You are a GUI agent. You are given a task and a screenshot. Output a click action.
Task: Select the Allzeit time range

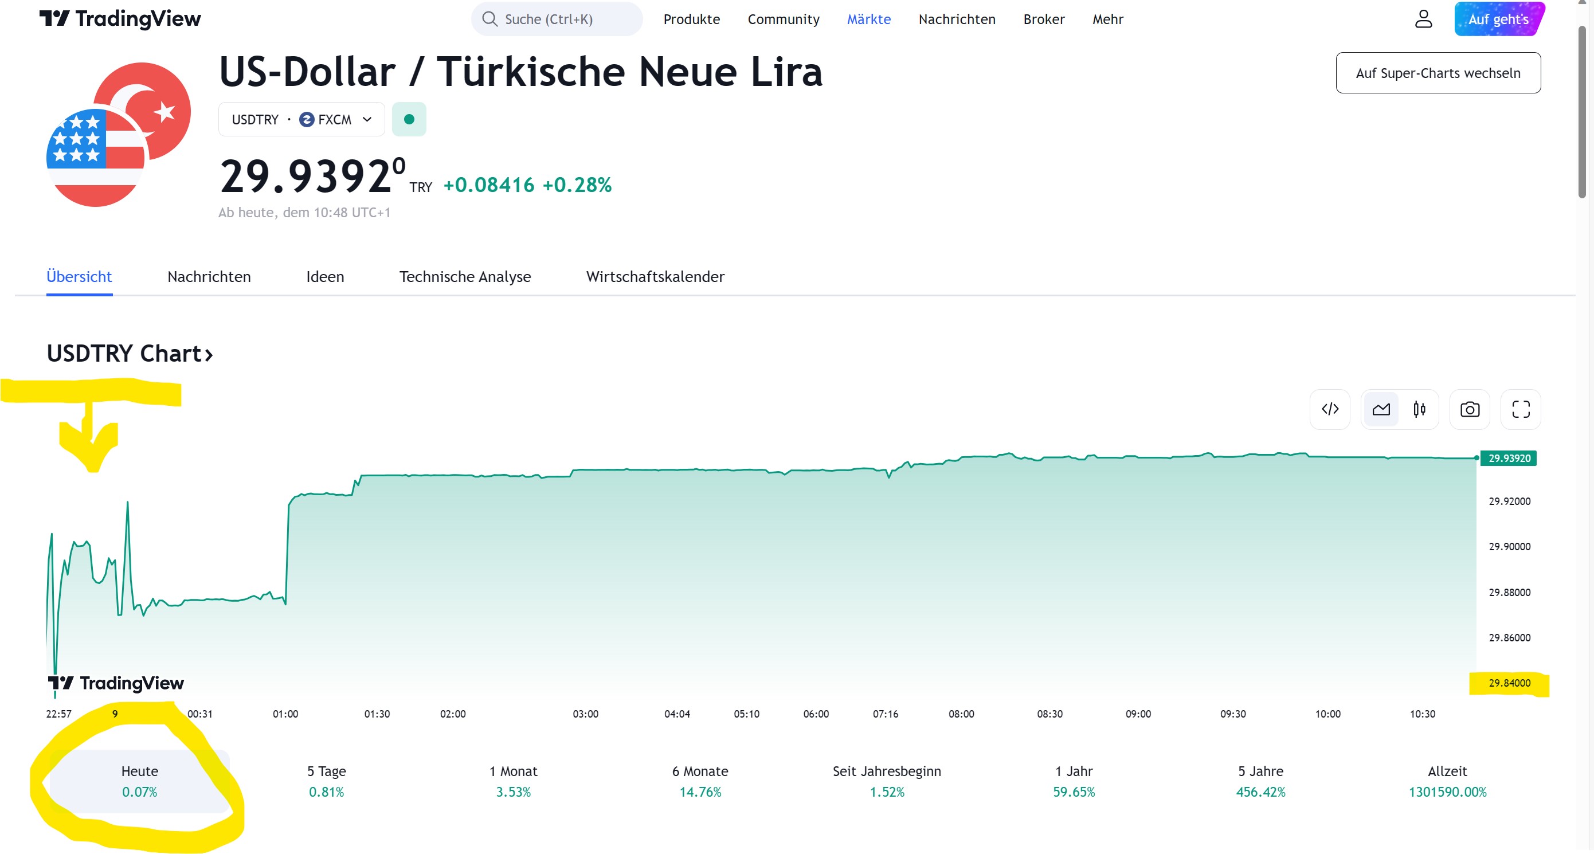click(x=1447, y=781)
